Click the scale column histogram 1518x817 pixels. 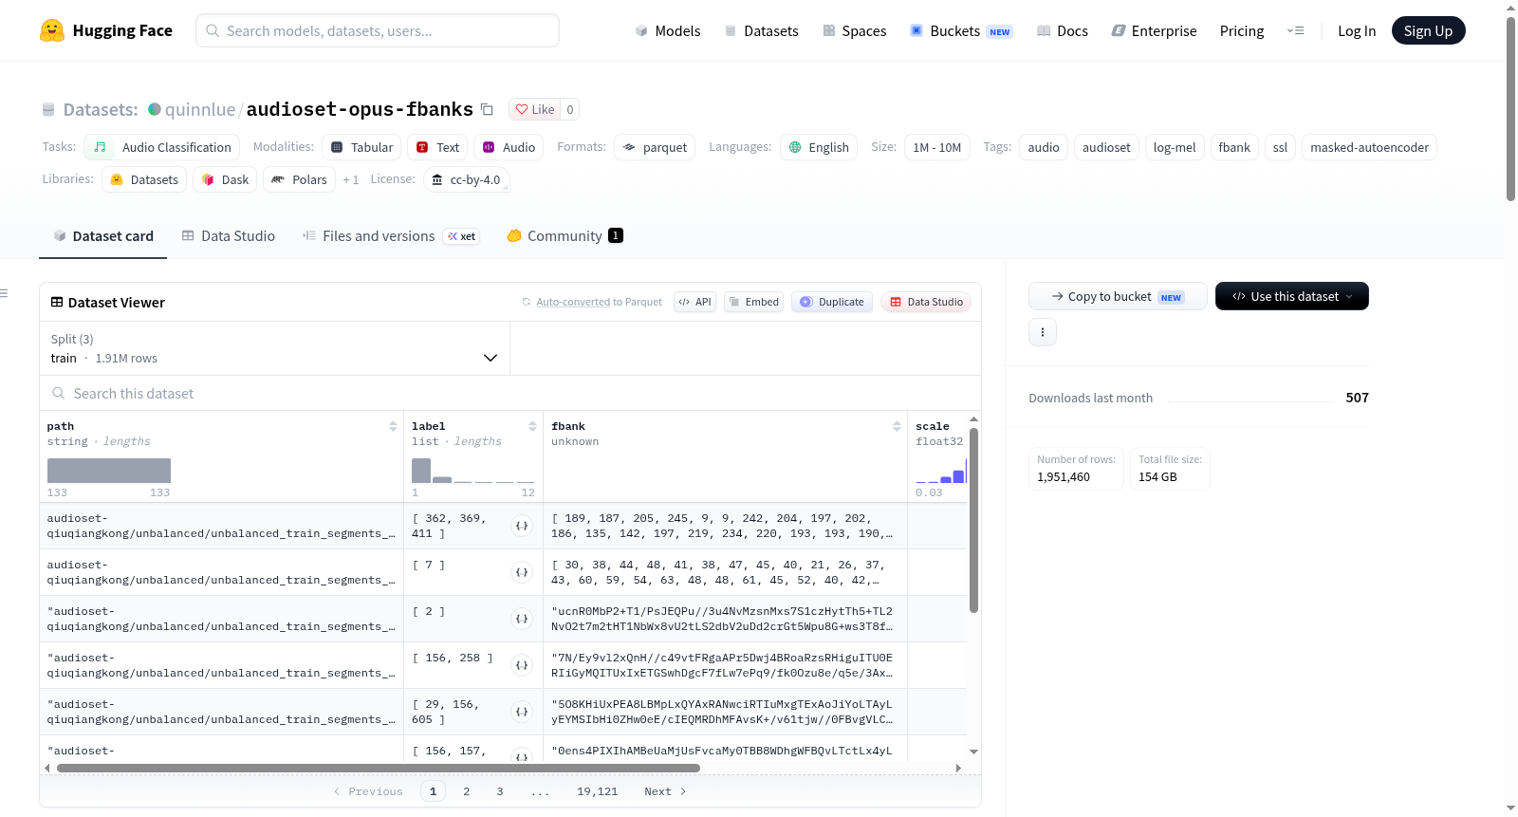point(940,471)
